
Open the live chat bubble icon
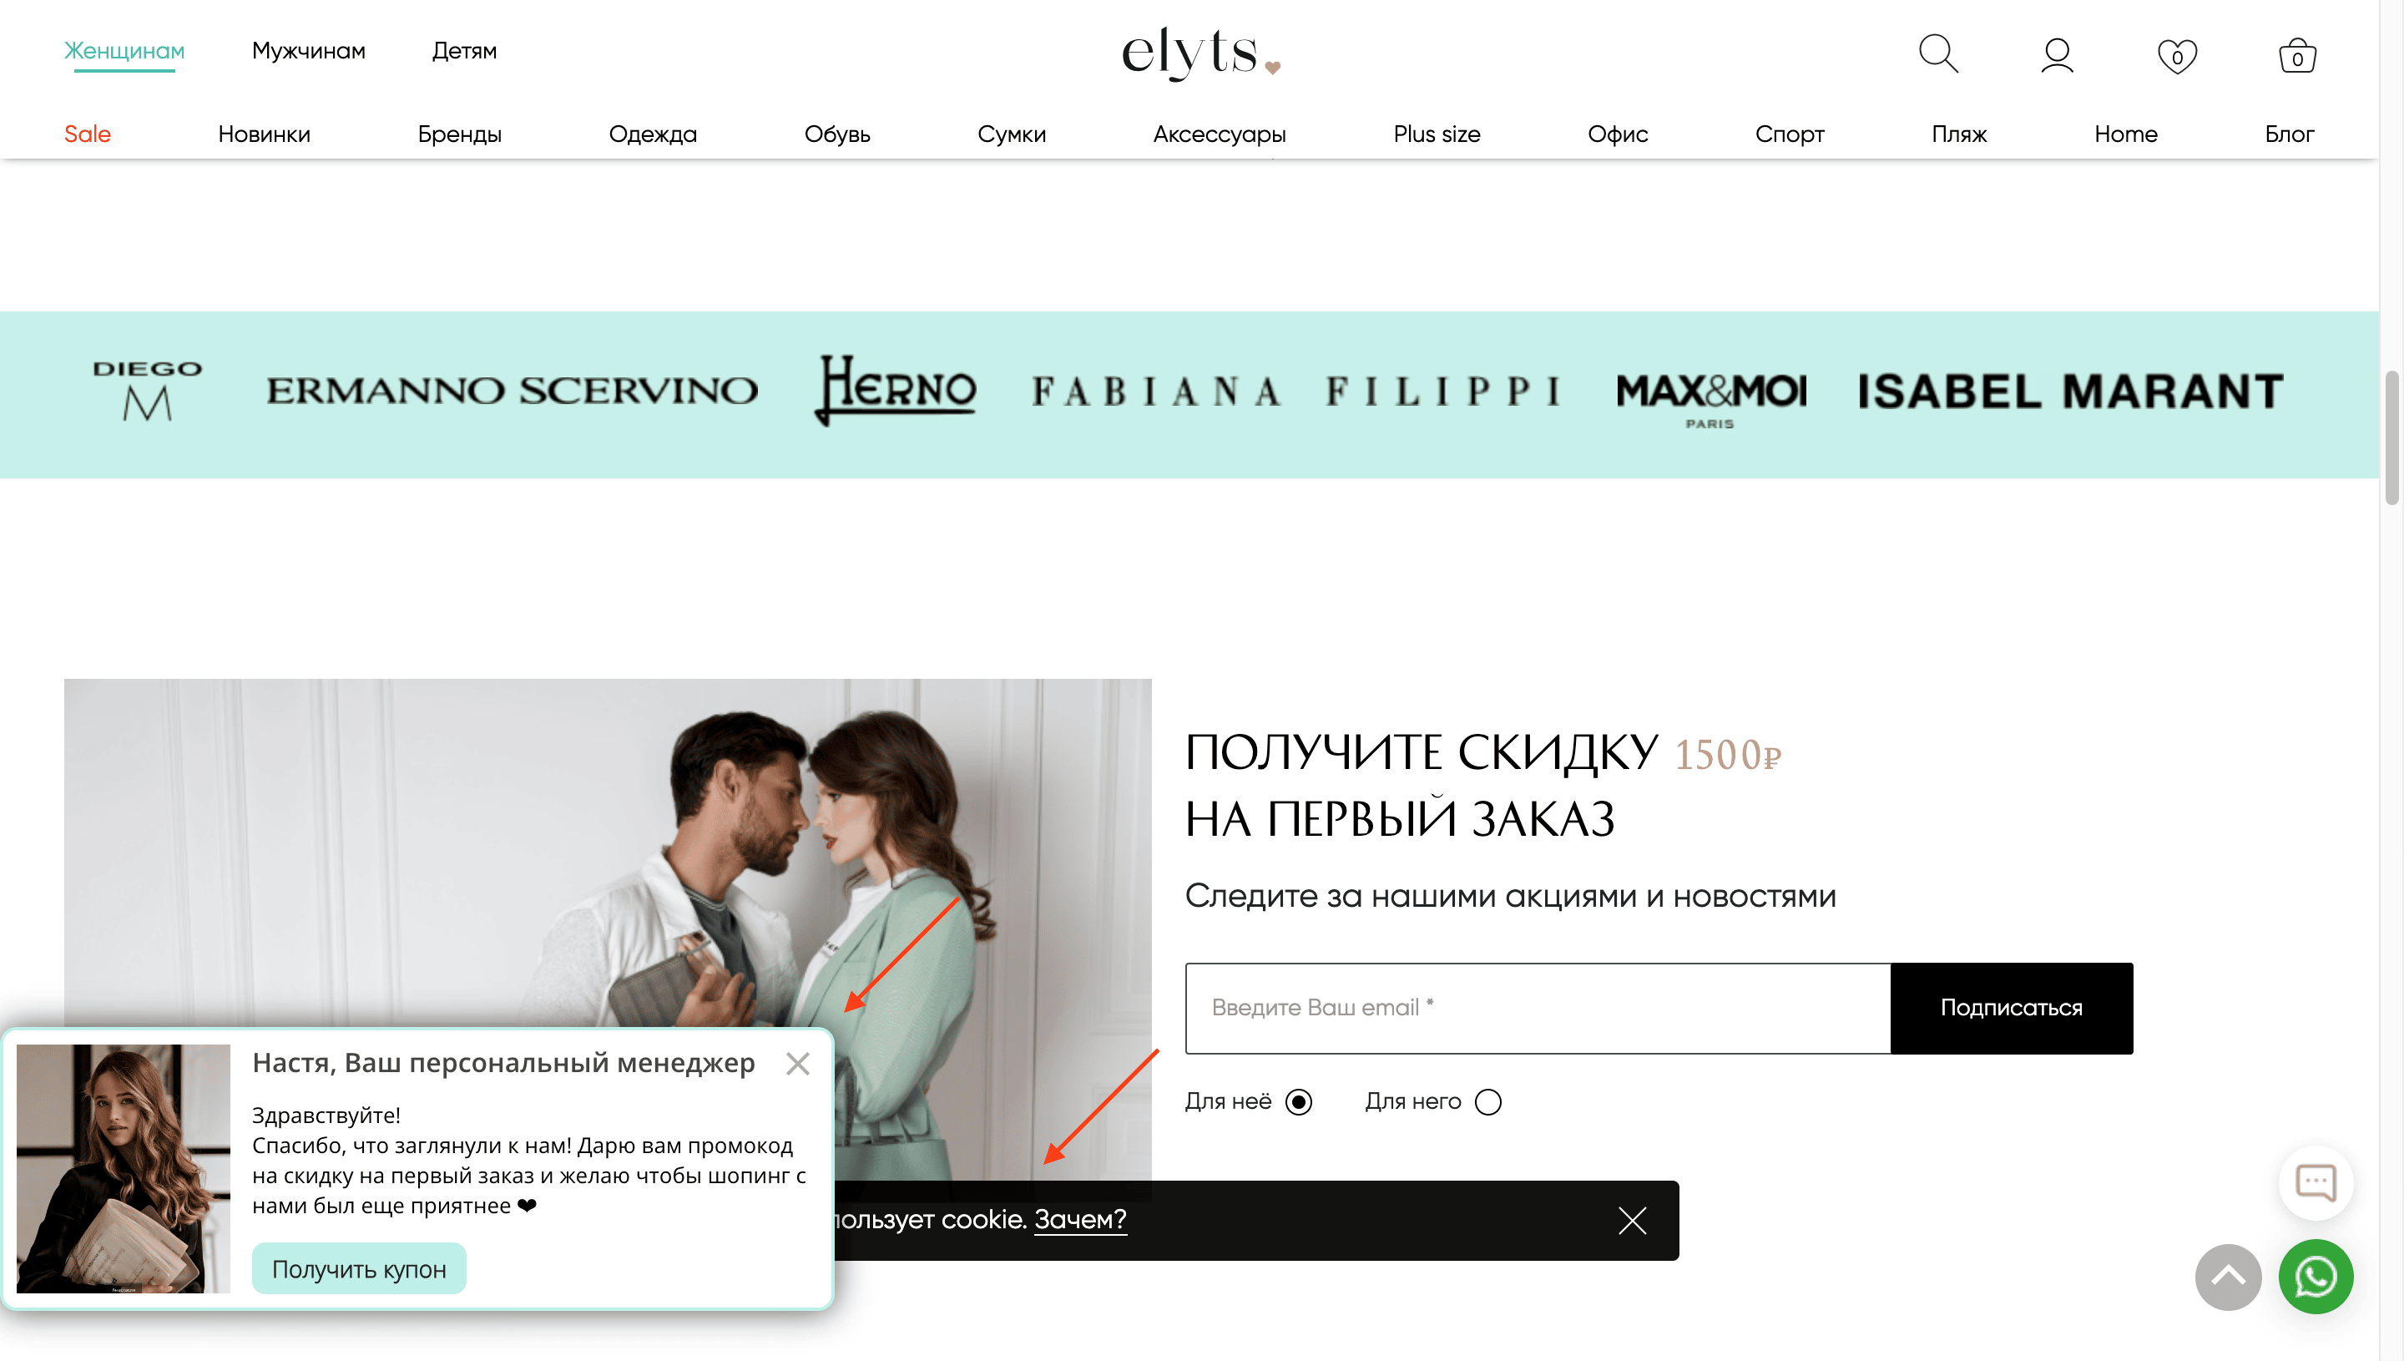[x=2316, y=1182]
